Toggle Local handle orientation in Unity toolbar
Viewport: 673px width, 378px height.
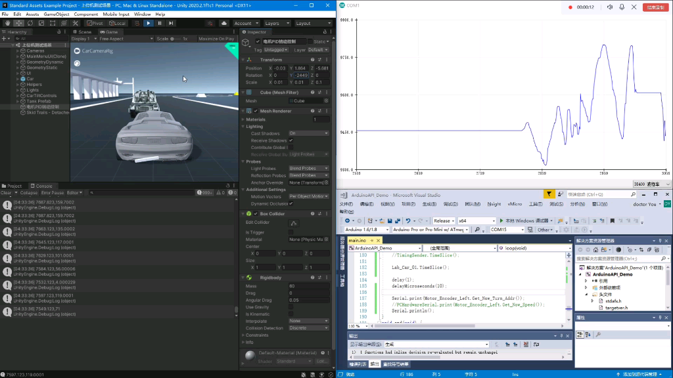(x=117, y=22)
